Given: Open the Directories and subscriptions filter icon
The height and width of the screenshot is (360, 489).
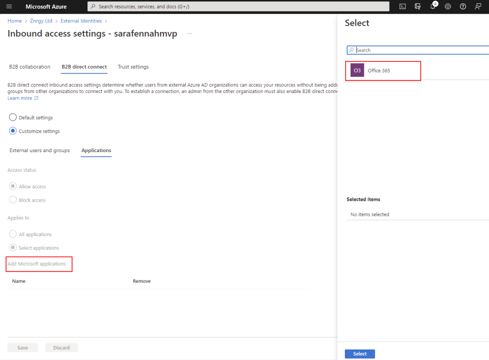Looking at the screenshot, I should pyautogui.click(x=418, y=7).
